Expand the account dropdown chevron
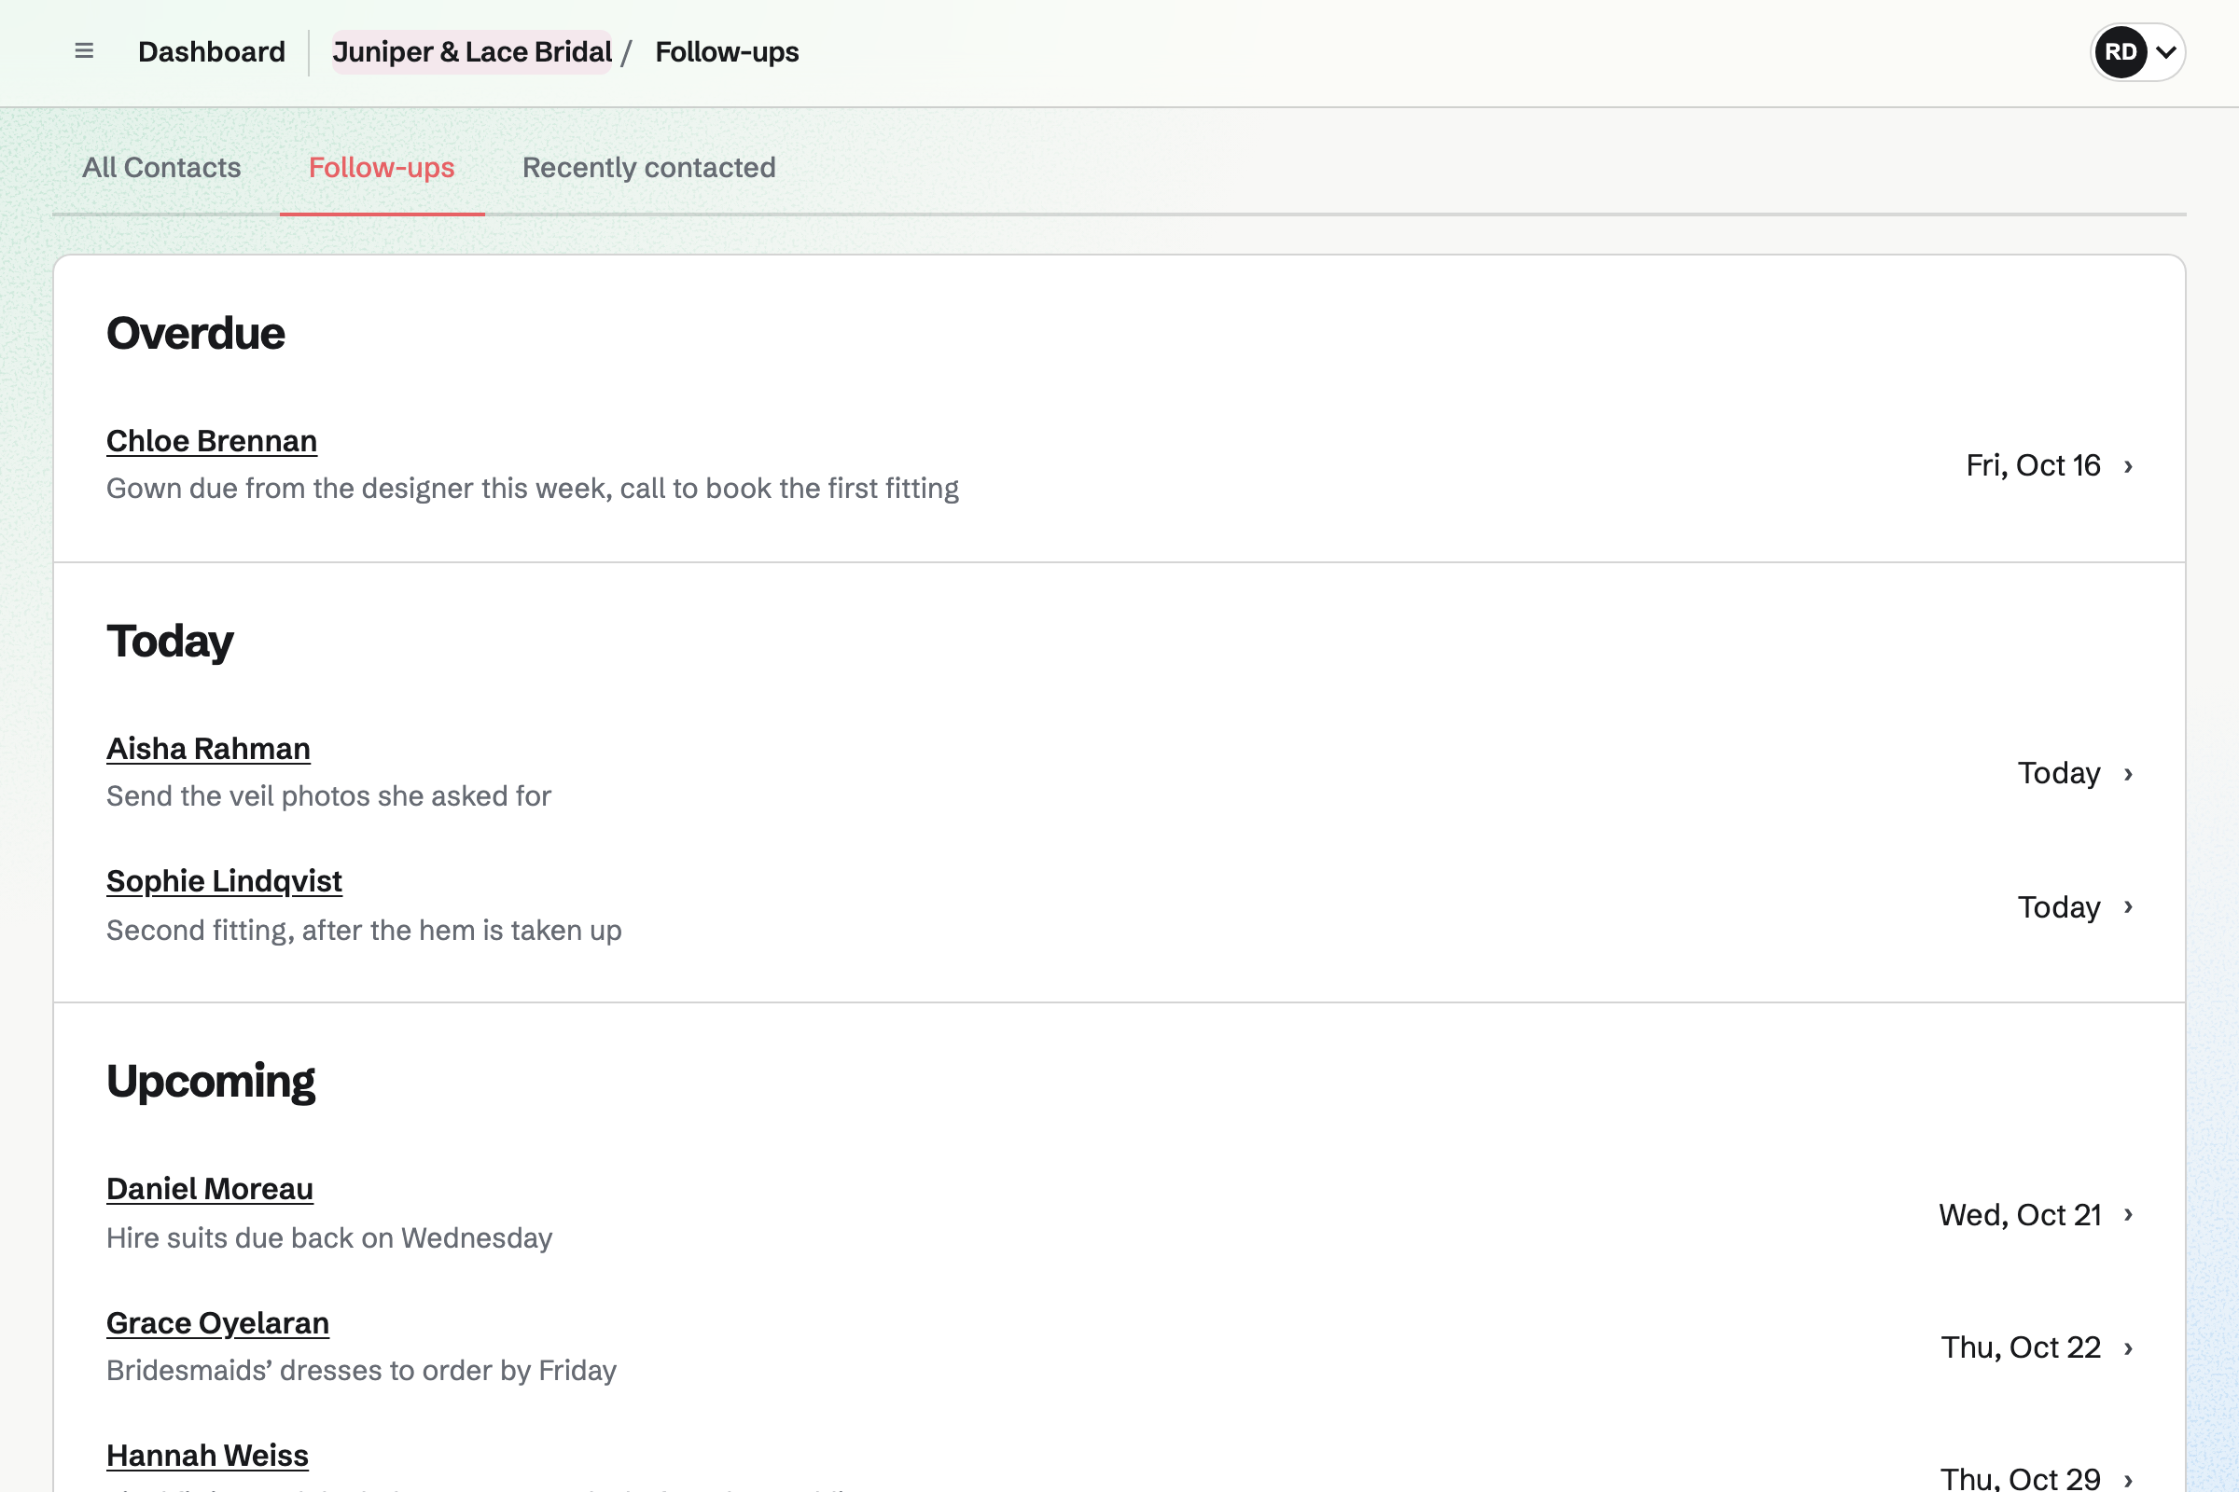Screen dimensions: 2239x1492 [2165, 52]
